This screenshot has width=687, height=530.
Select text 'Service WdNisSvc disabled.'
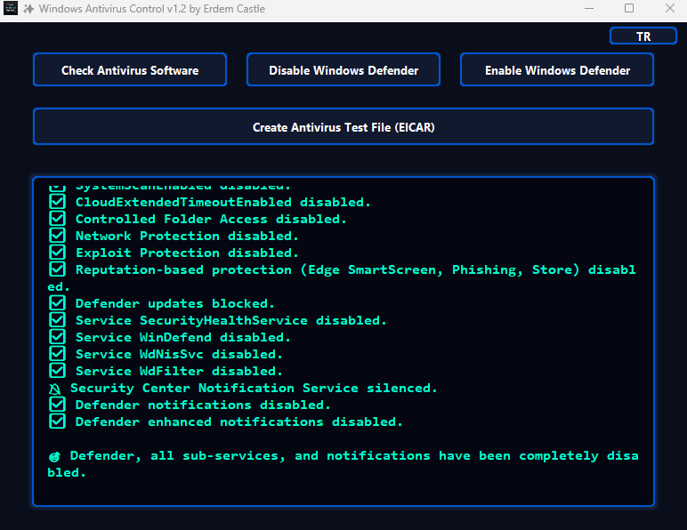pos(179,354)
